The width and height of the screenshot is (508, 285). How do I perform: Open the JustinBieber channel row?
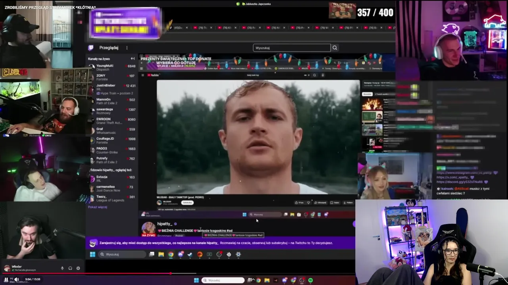(x=113, y=89)
